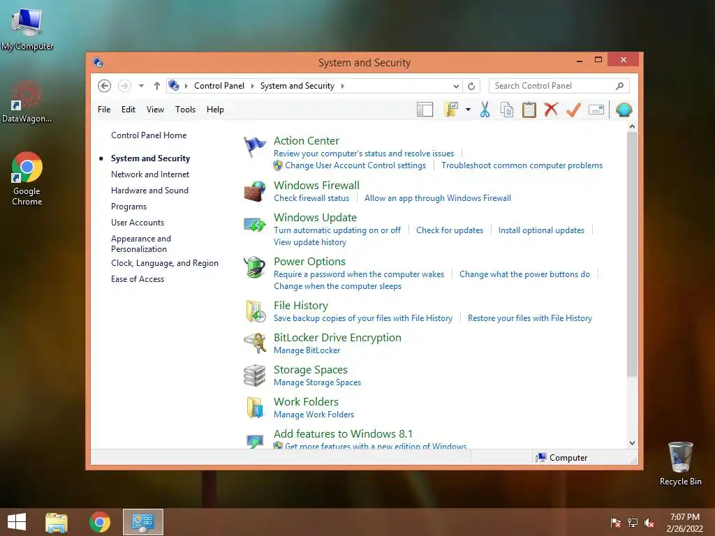This screenshot has width=715, height=536.
Task: Click the shell globe toolbar icon
Action: click(624, 110)
